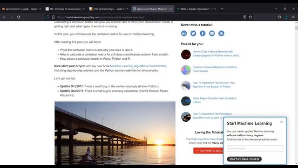Follow on Twitter via round icon

193,33
